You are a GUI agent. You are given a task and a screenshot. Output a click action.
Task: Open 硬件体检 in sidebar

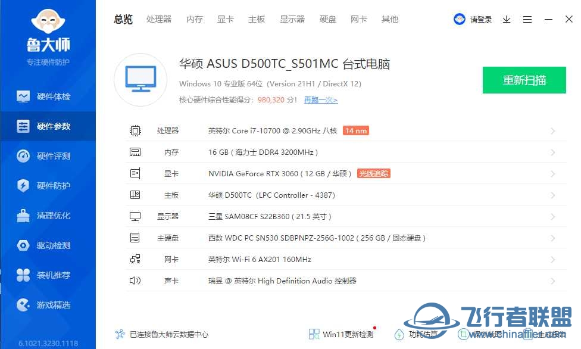coord(48,97)
